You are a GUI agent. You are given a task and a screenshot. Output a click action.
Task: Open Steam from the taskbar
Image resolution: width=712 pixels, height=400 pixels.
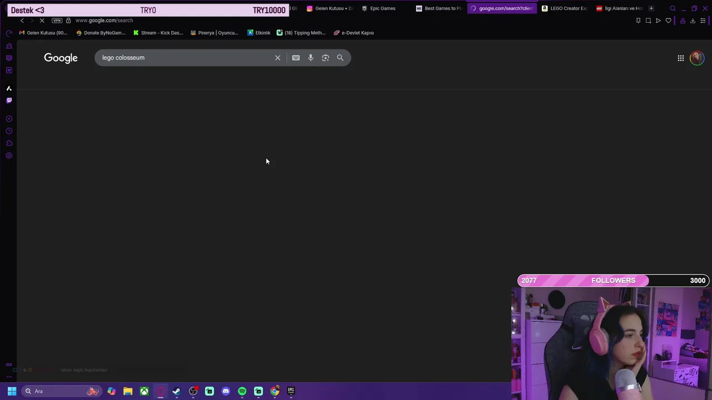point(176,391)
